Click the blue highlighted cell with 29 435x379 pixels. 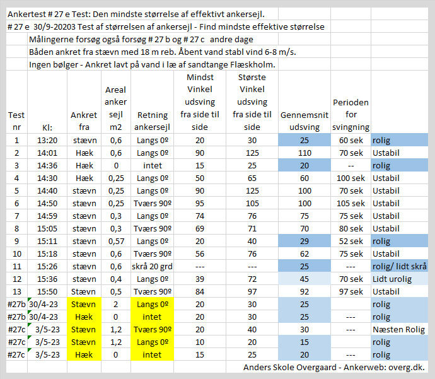click(304, 241)
